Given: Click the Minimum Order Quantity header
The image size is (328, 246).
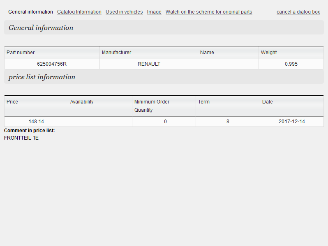Looking at the screenshot, I should pyautogui.click(x=152, y=106).
